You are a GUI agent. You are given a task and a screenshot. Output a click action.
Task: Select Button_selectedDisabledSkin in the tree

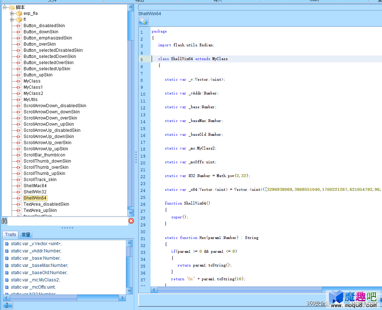(x=53, y=50)
